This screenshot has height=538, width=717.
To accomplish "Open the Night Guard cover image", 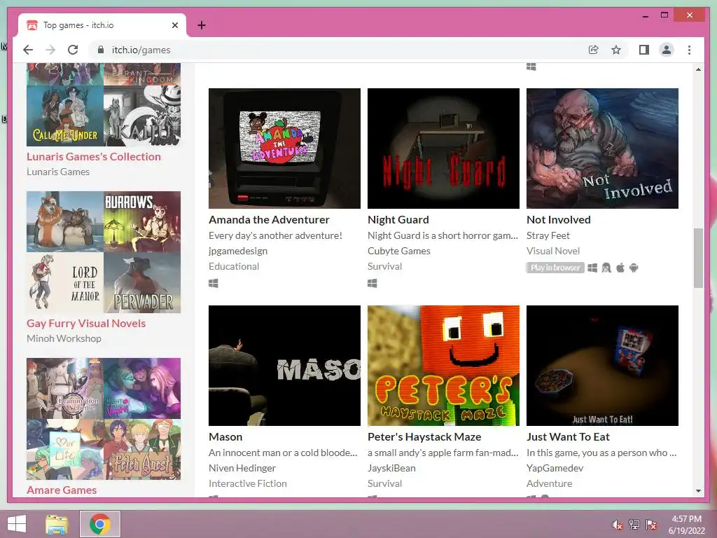I will click(443, 149).
